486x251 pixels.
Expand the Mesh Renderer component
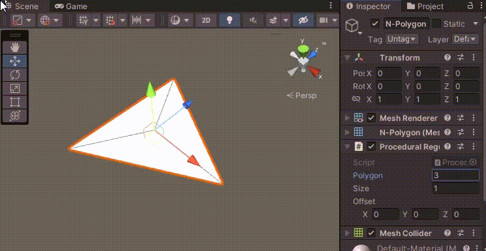tap(347, 118)
